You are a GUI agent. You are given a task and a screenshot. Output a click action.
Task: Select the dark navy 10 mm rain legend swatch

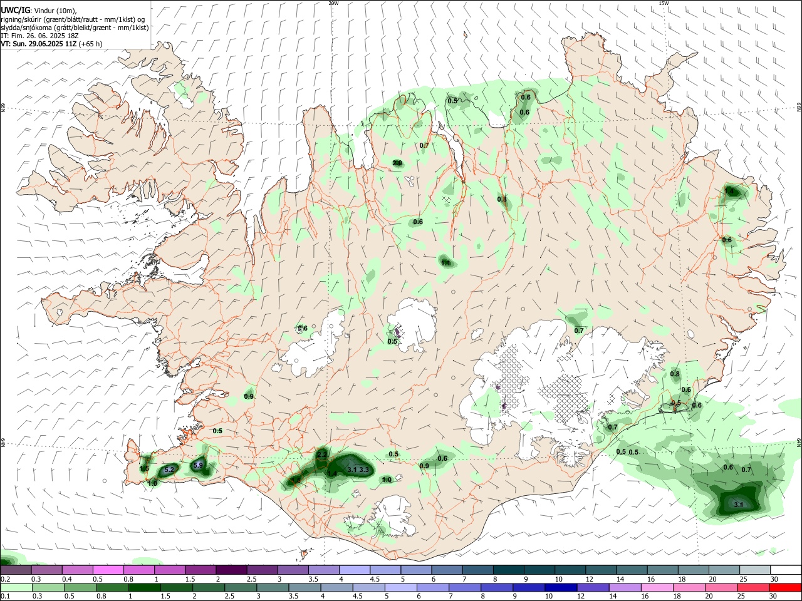tap(560, 587)
